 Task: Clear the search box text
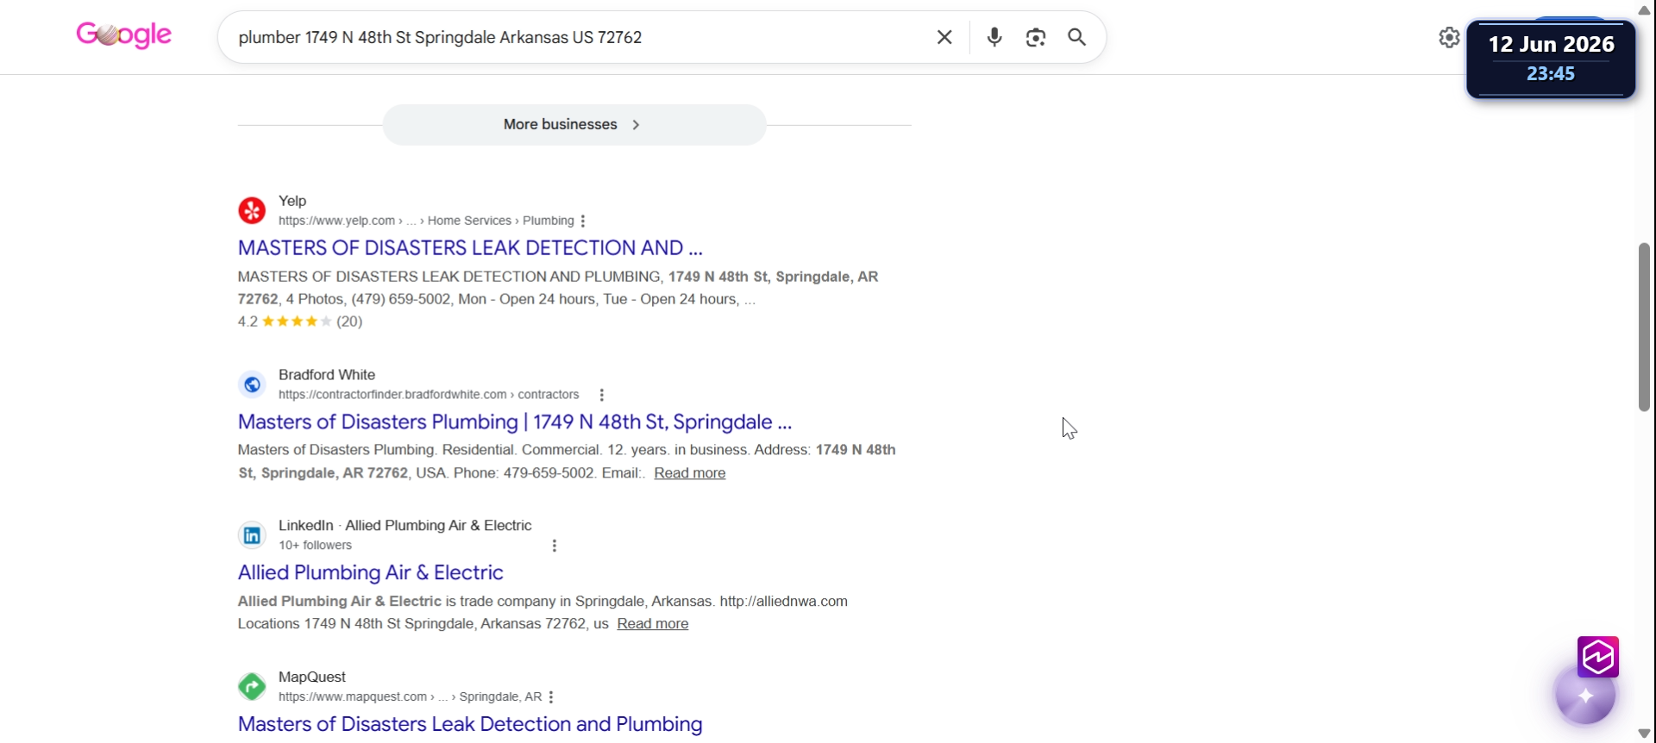tap(944, 37)
